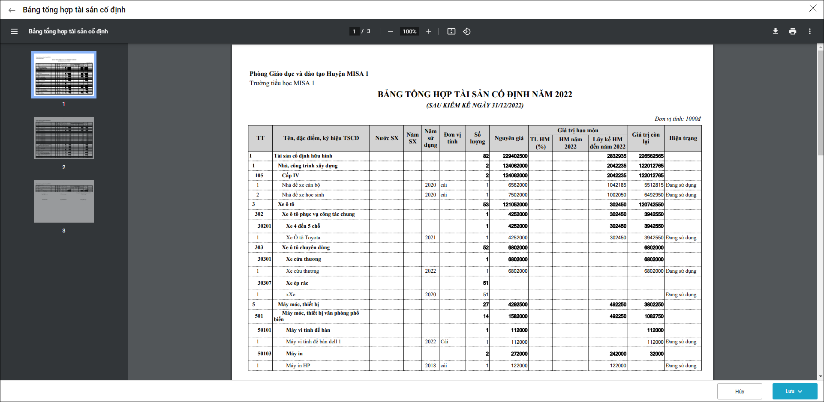824x402 pixels.
Task: Print the fixed asset report
Action: [x=792, y=31]
